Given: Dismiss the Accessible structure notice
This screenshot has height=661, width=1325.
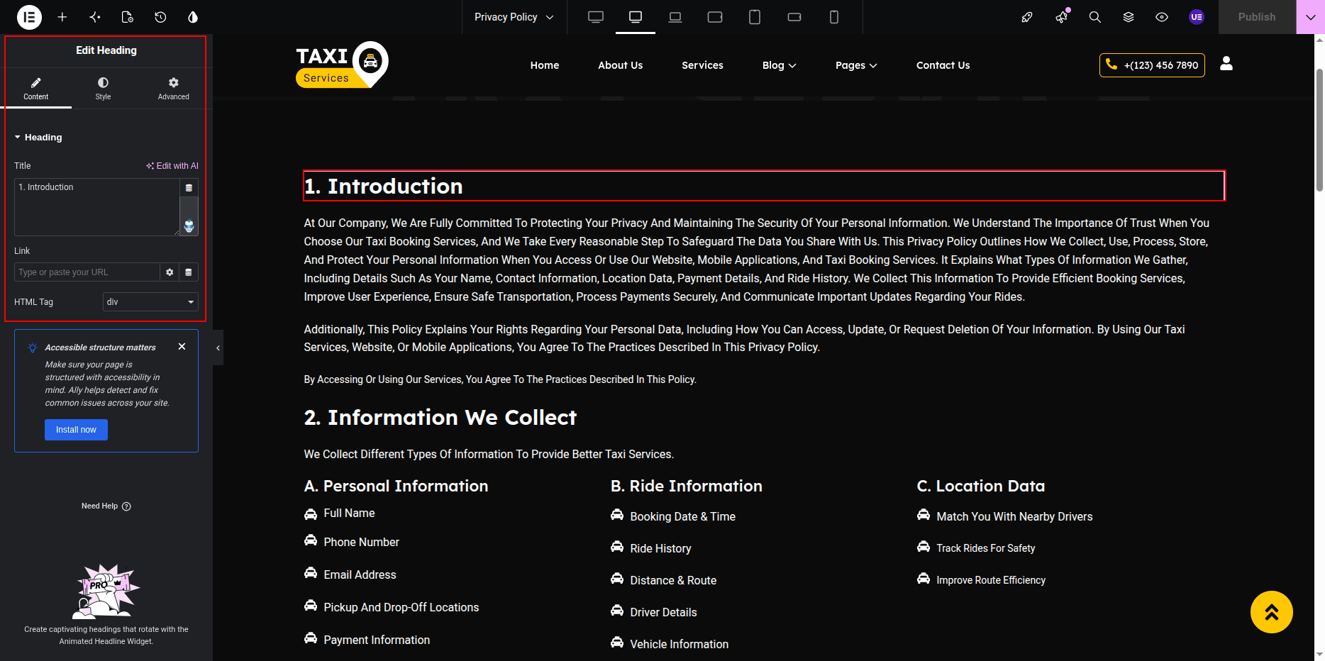Looking at the screenshot, I should pyautogui.click(x=182, y=347).
